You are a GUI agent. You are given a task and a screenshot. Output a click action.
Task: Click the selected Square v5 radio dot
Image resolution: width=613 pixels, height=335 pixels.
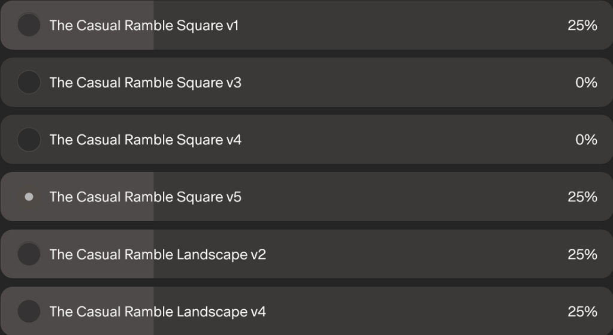(x=29, y=197)
